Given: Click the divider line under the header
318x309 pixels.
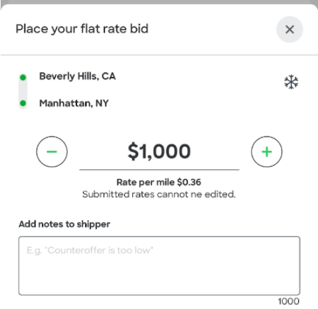Looking at the screenshot, I should [x=159, y=55].
